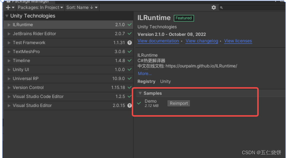The height and width of the screenshot is (158, 286).
Task: Select JetBrains Rider Editor package
Action: point(69,34)
